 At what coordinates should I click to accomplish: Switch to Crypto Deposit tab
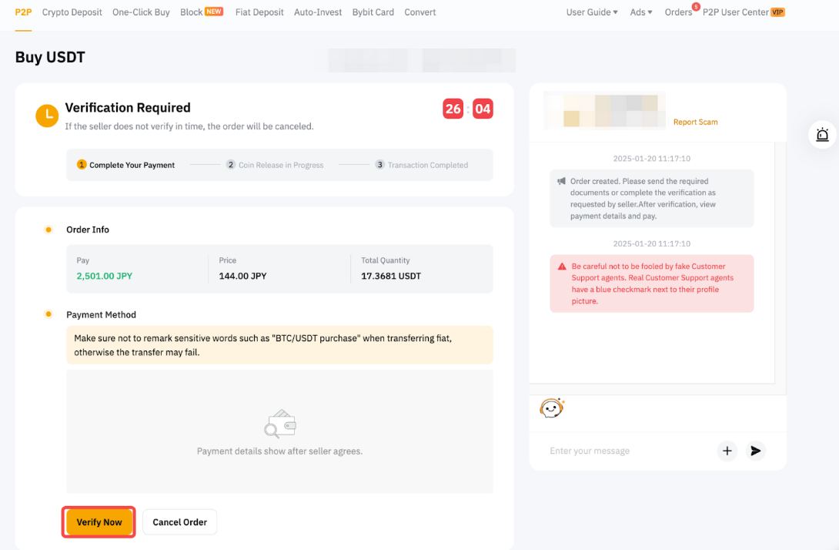(x=72, y=12)
